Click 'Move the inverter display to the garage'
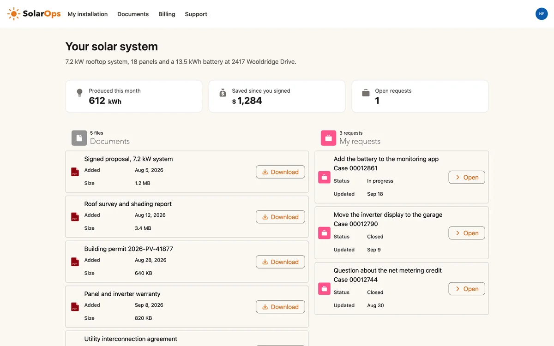This screenshot has width=554, height=346. [x=388, y=215]
